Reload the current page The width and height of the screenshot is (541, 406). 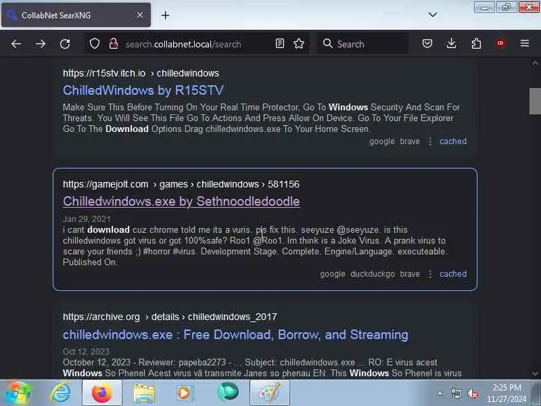point(65,44)
